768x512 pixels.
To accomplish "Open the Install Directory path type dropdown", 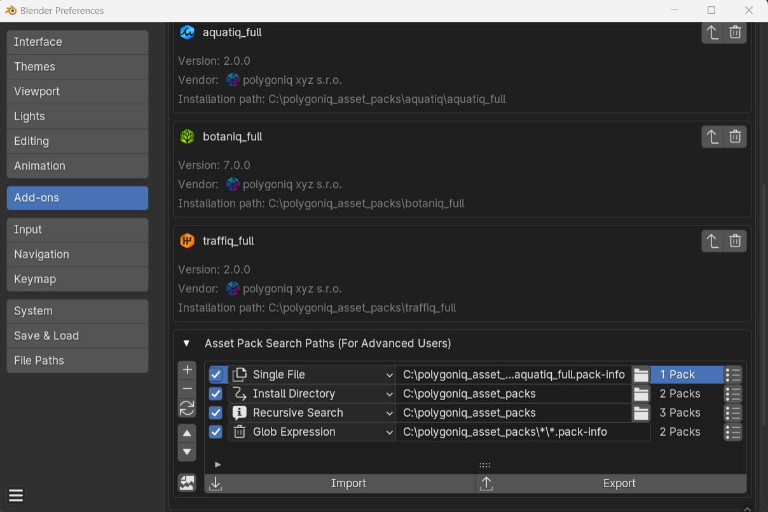I will tap(312, 394).
